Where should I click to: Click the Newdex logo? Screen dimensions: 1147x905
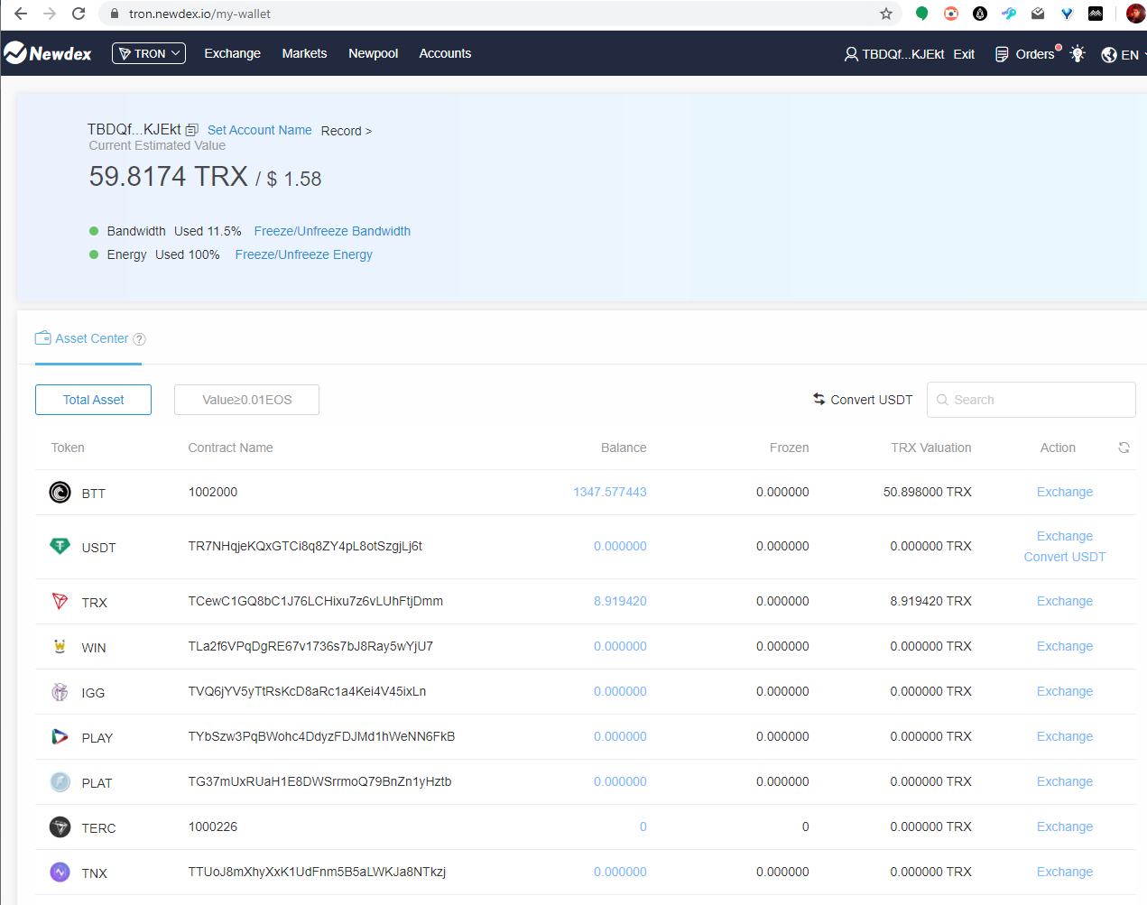[48, 53]
